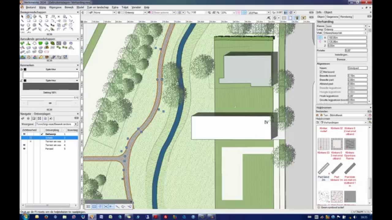Open the last toolset icon at palette bottom
Viewport: 392px width, 220px height.
65,57
